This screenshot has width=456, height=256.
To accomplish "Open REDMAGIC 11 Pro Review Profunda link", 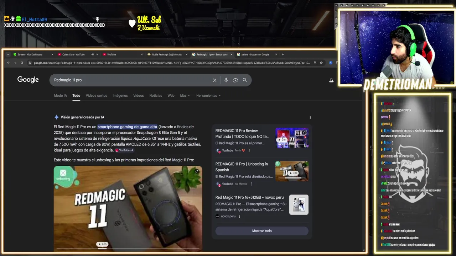I will click(242, 133).
